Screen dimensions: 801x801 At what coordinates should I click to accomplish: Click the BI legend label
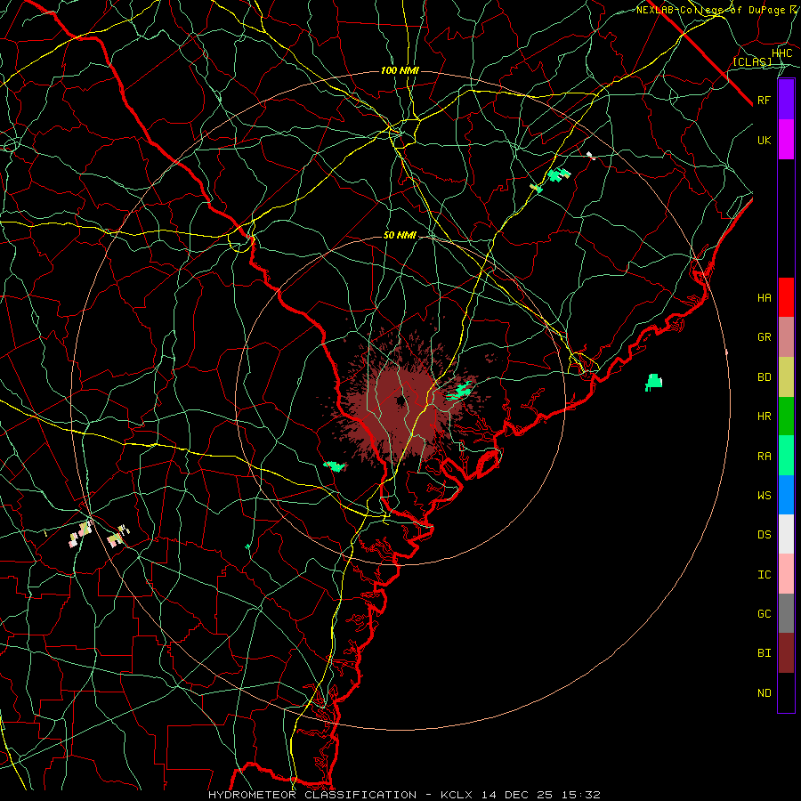pyautogui.click(x=764, y=653)
